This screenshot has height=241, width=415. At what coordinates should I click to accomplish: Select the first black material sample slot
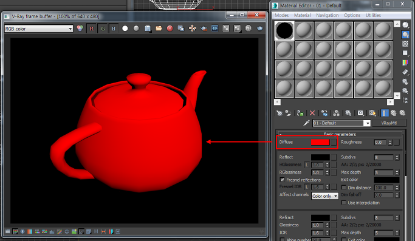(x=284, y=31)
